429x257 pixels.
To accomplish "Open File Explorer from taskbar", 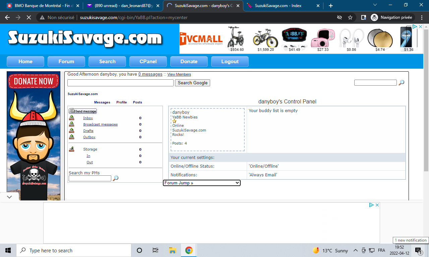I will pos(172,250).
